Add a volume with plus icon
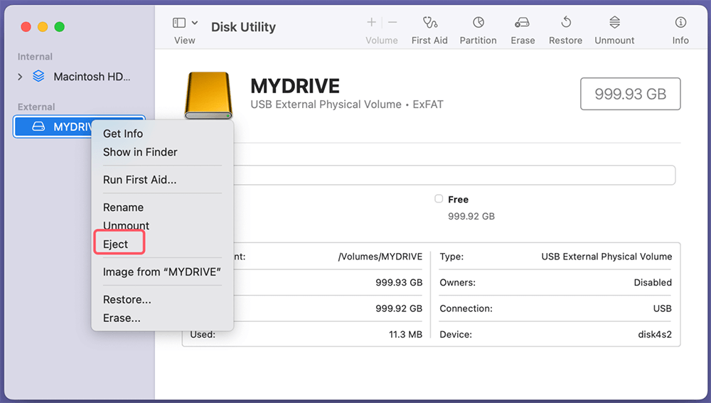 pyautogui.click(x=371, y=23)
